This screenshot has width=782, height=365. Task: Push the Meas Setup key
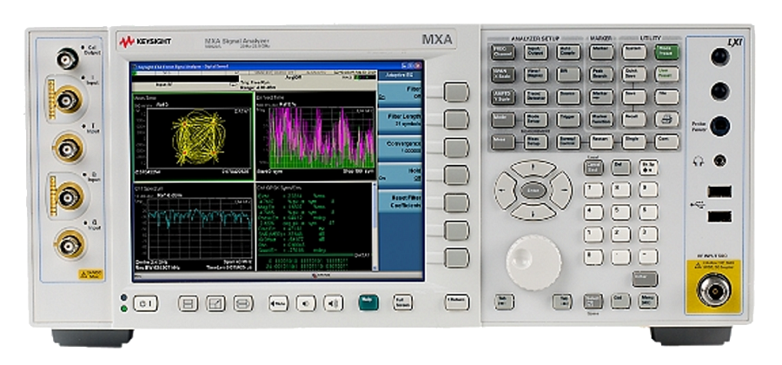click(x=535, y=143)
